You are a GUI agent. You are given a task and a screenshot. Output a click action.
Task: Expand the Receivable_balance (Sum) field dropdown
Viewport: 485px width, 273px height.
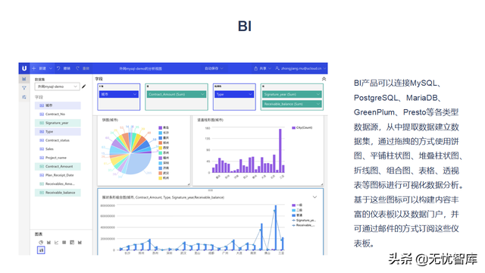[292, 104]
